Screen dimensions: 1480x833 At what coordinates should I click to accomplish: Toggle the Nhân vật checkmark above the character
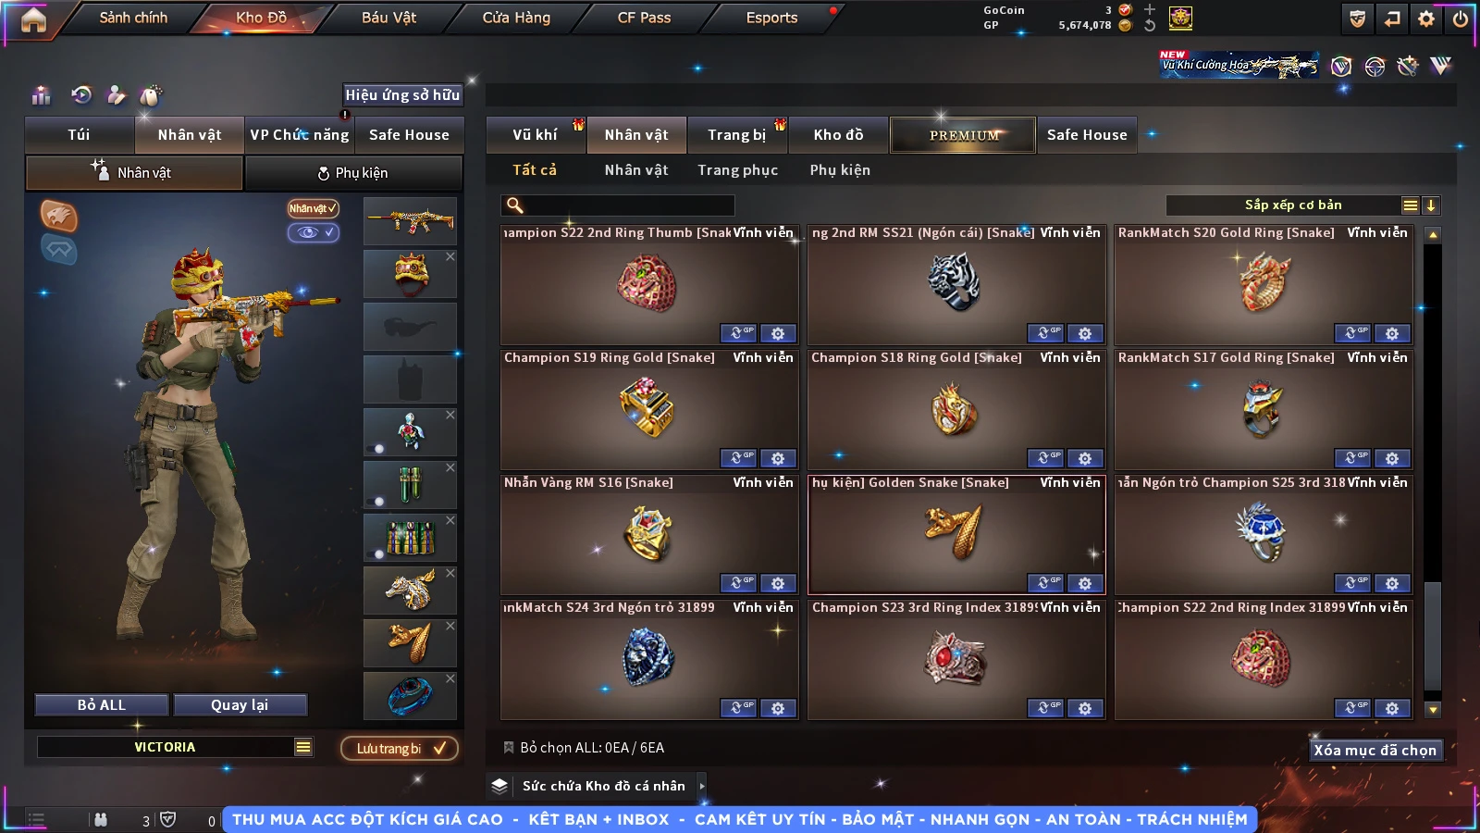[x=314, y=209]
